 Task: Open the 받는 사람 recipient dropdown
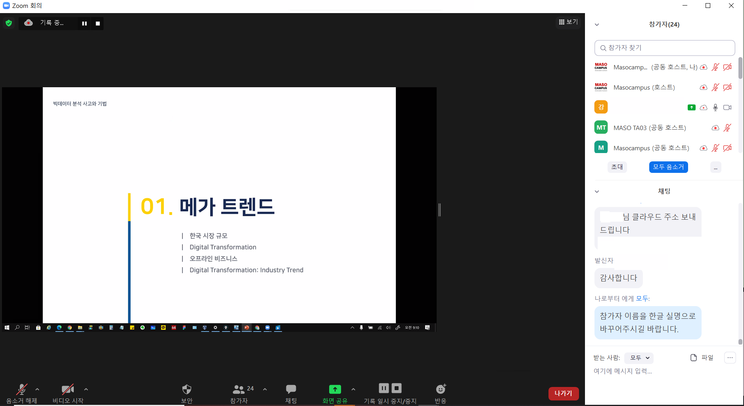tap(639, 358)
